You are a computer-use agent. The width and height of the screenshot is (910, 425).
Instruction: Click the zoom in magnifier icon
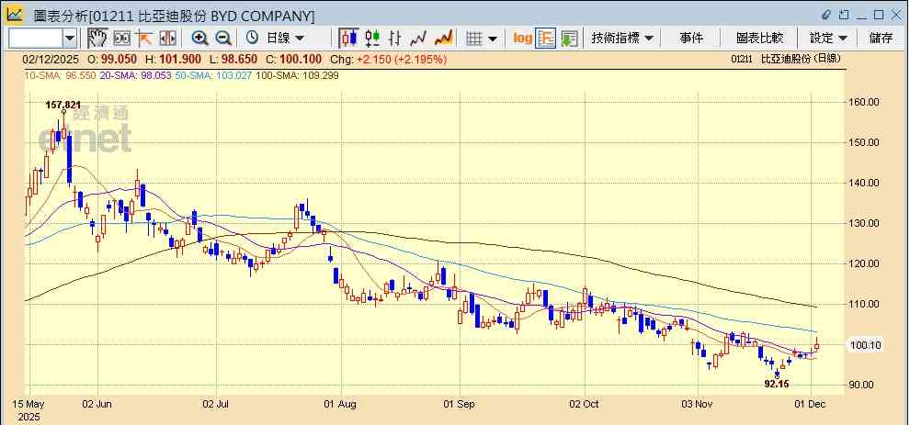click(199, 38)
